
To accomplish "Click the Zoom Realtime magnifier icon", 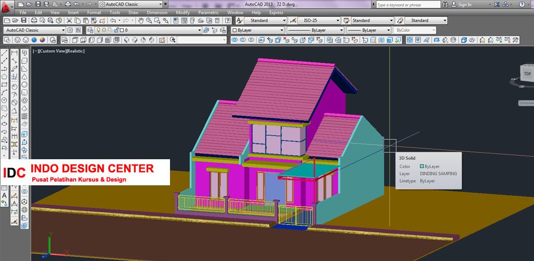I will pos(149,20).
